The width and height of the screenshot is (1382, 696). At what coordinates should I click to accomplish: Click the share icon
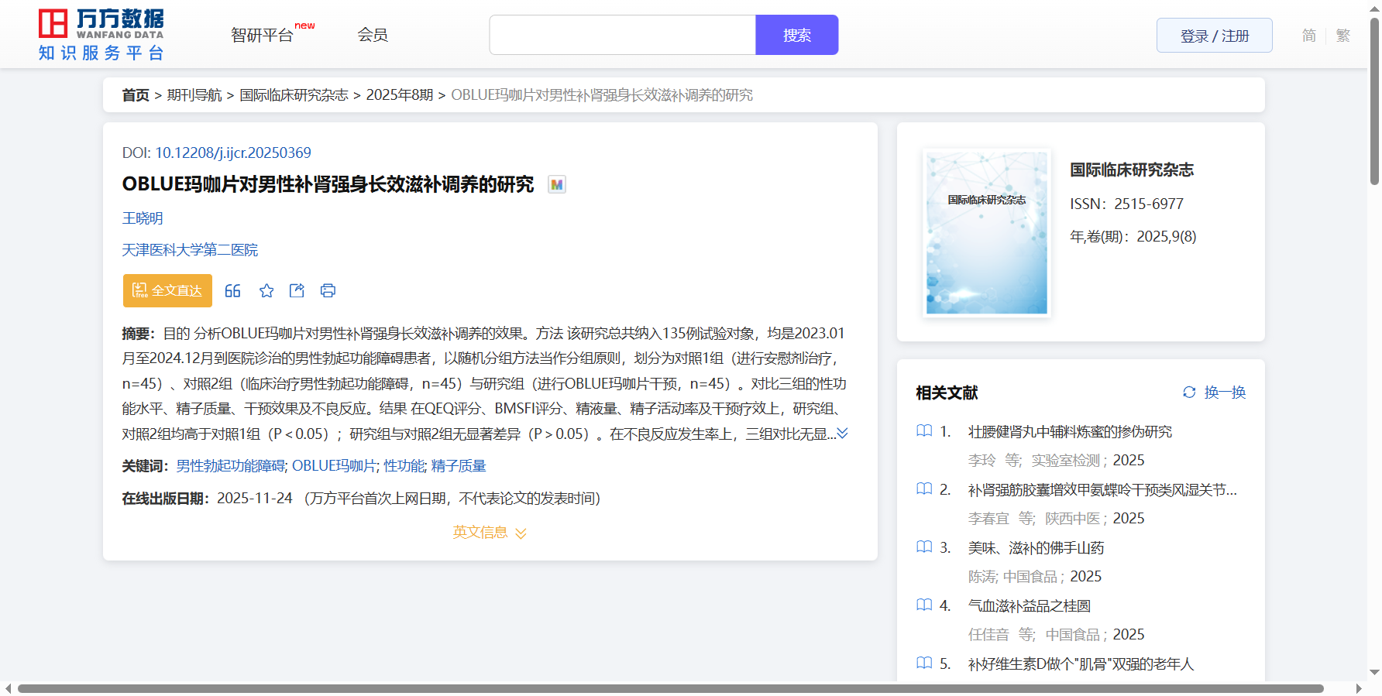[297, 291]
